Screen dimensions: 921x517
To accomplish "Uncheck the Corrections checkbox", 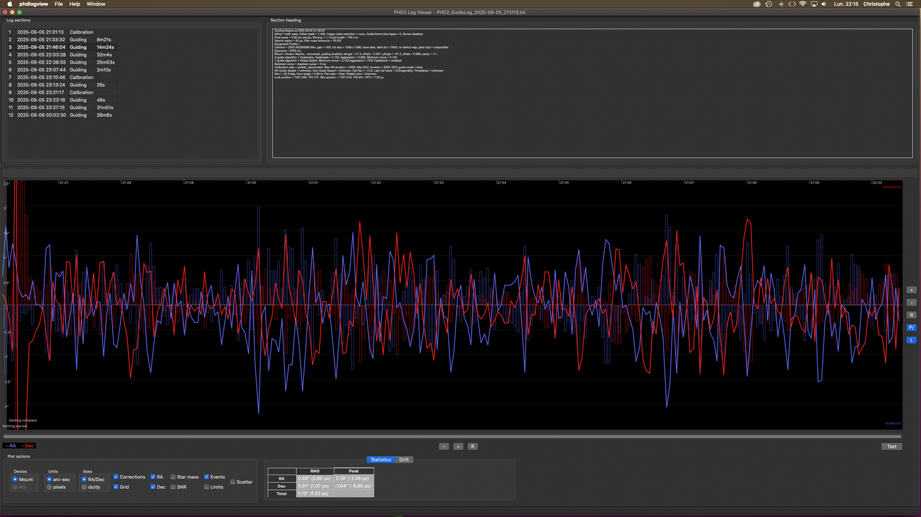I will (x=116, y=477).
